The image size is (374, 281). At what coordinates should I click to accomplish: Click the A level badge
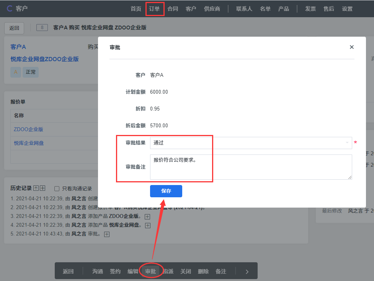pyautogui.click(x=16, y=72)
